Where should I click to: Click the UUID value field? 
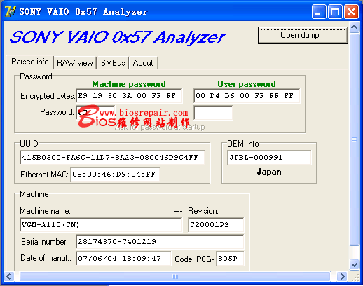[x=112, y=158]
